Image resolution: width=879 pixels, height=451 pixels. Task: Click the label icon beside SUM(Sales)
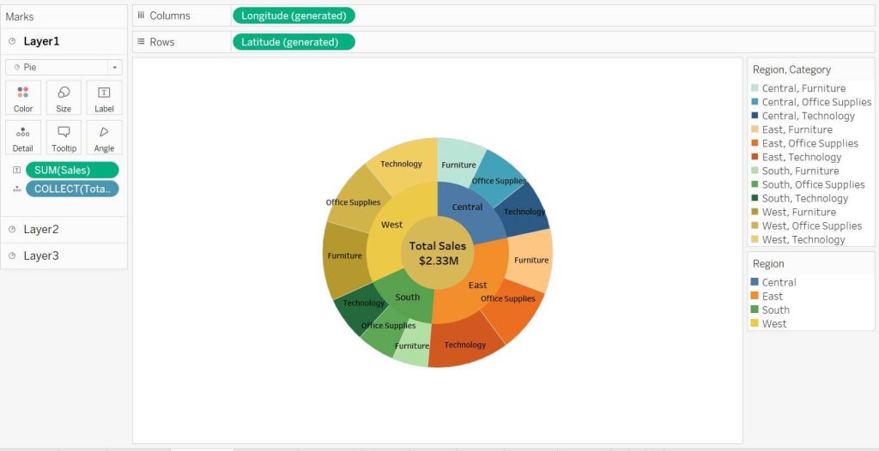[17, 170]
